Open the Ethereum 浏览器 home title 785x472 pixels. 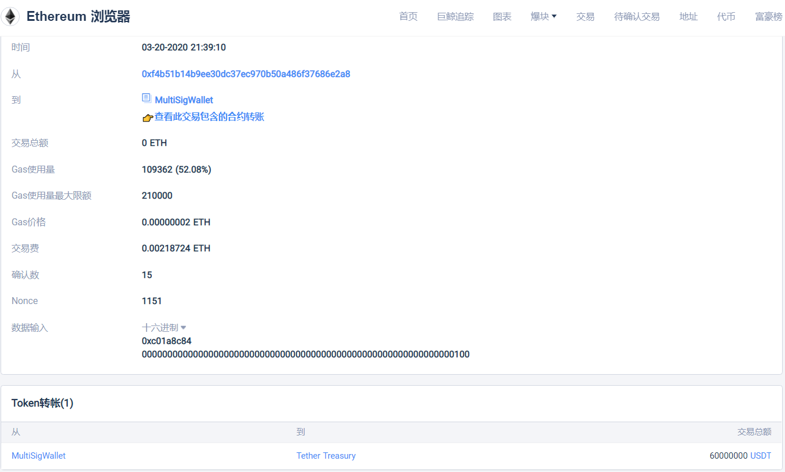coord(78,16)
